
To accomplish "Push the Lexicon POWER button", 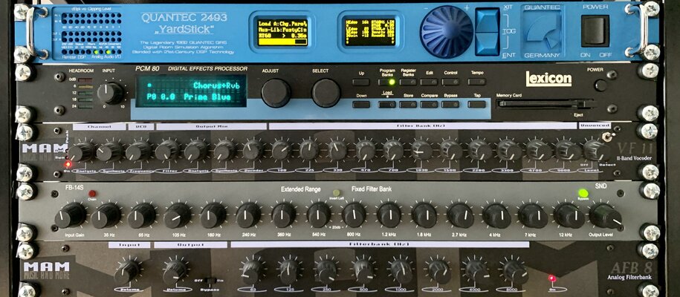I will [600, 85].
